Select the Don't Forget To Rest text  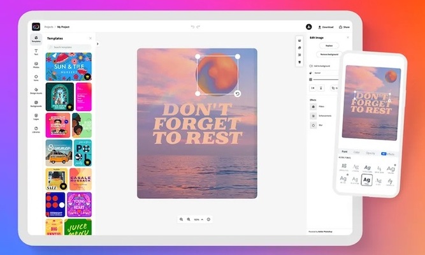coord(197,124)
